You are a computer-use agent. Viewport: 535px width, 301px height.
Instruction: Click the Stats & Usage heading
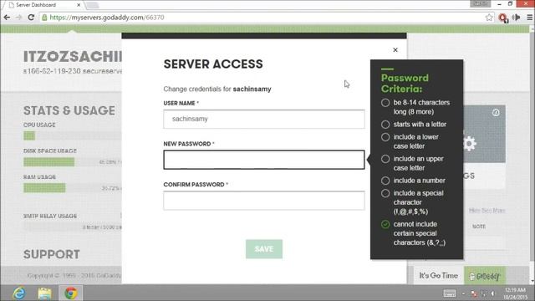click(x=69, y=110)
